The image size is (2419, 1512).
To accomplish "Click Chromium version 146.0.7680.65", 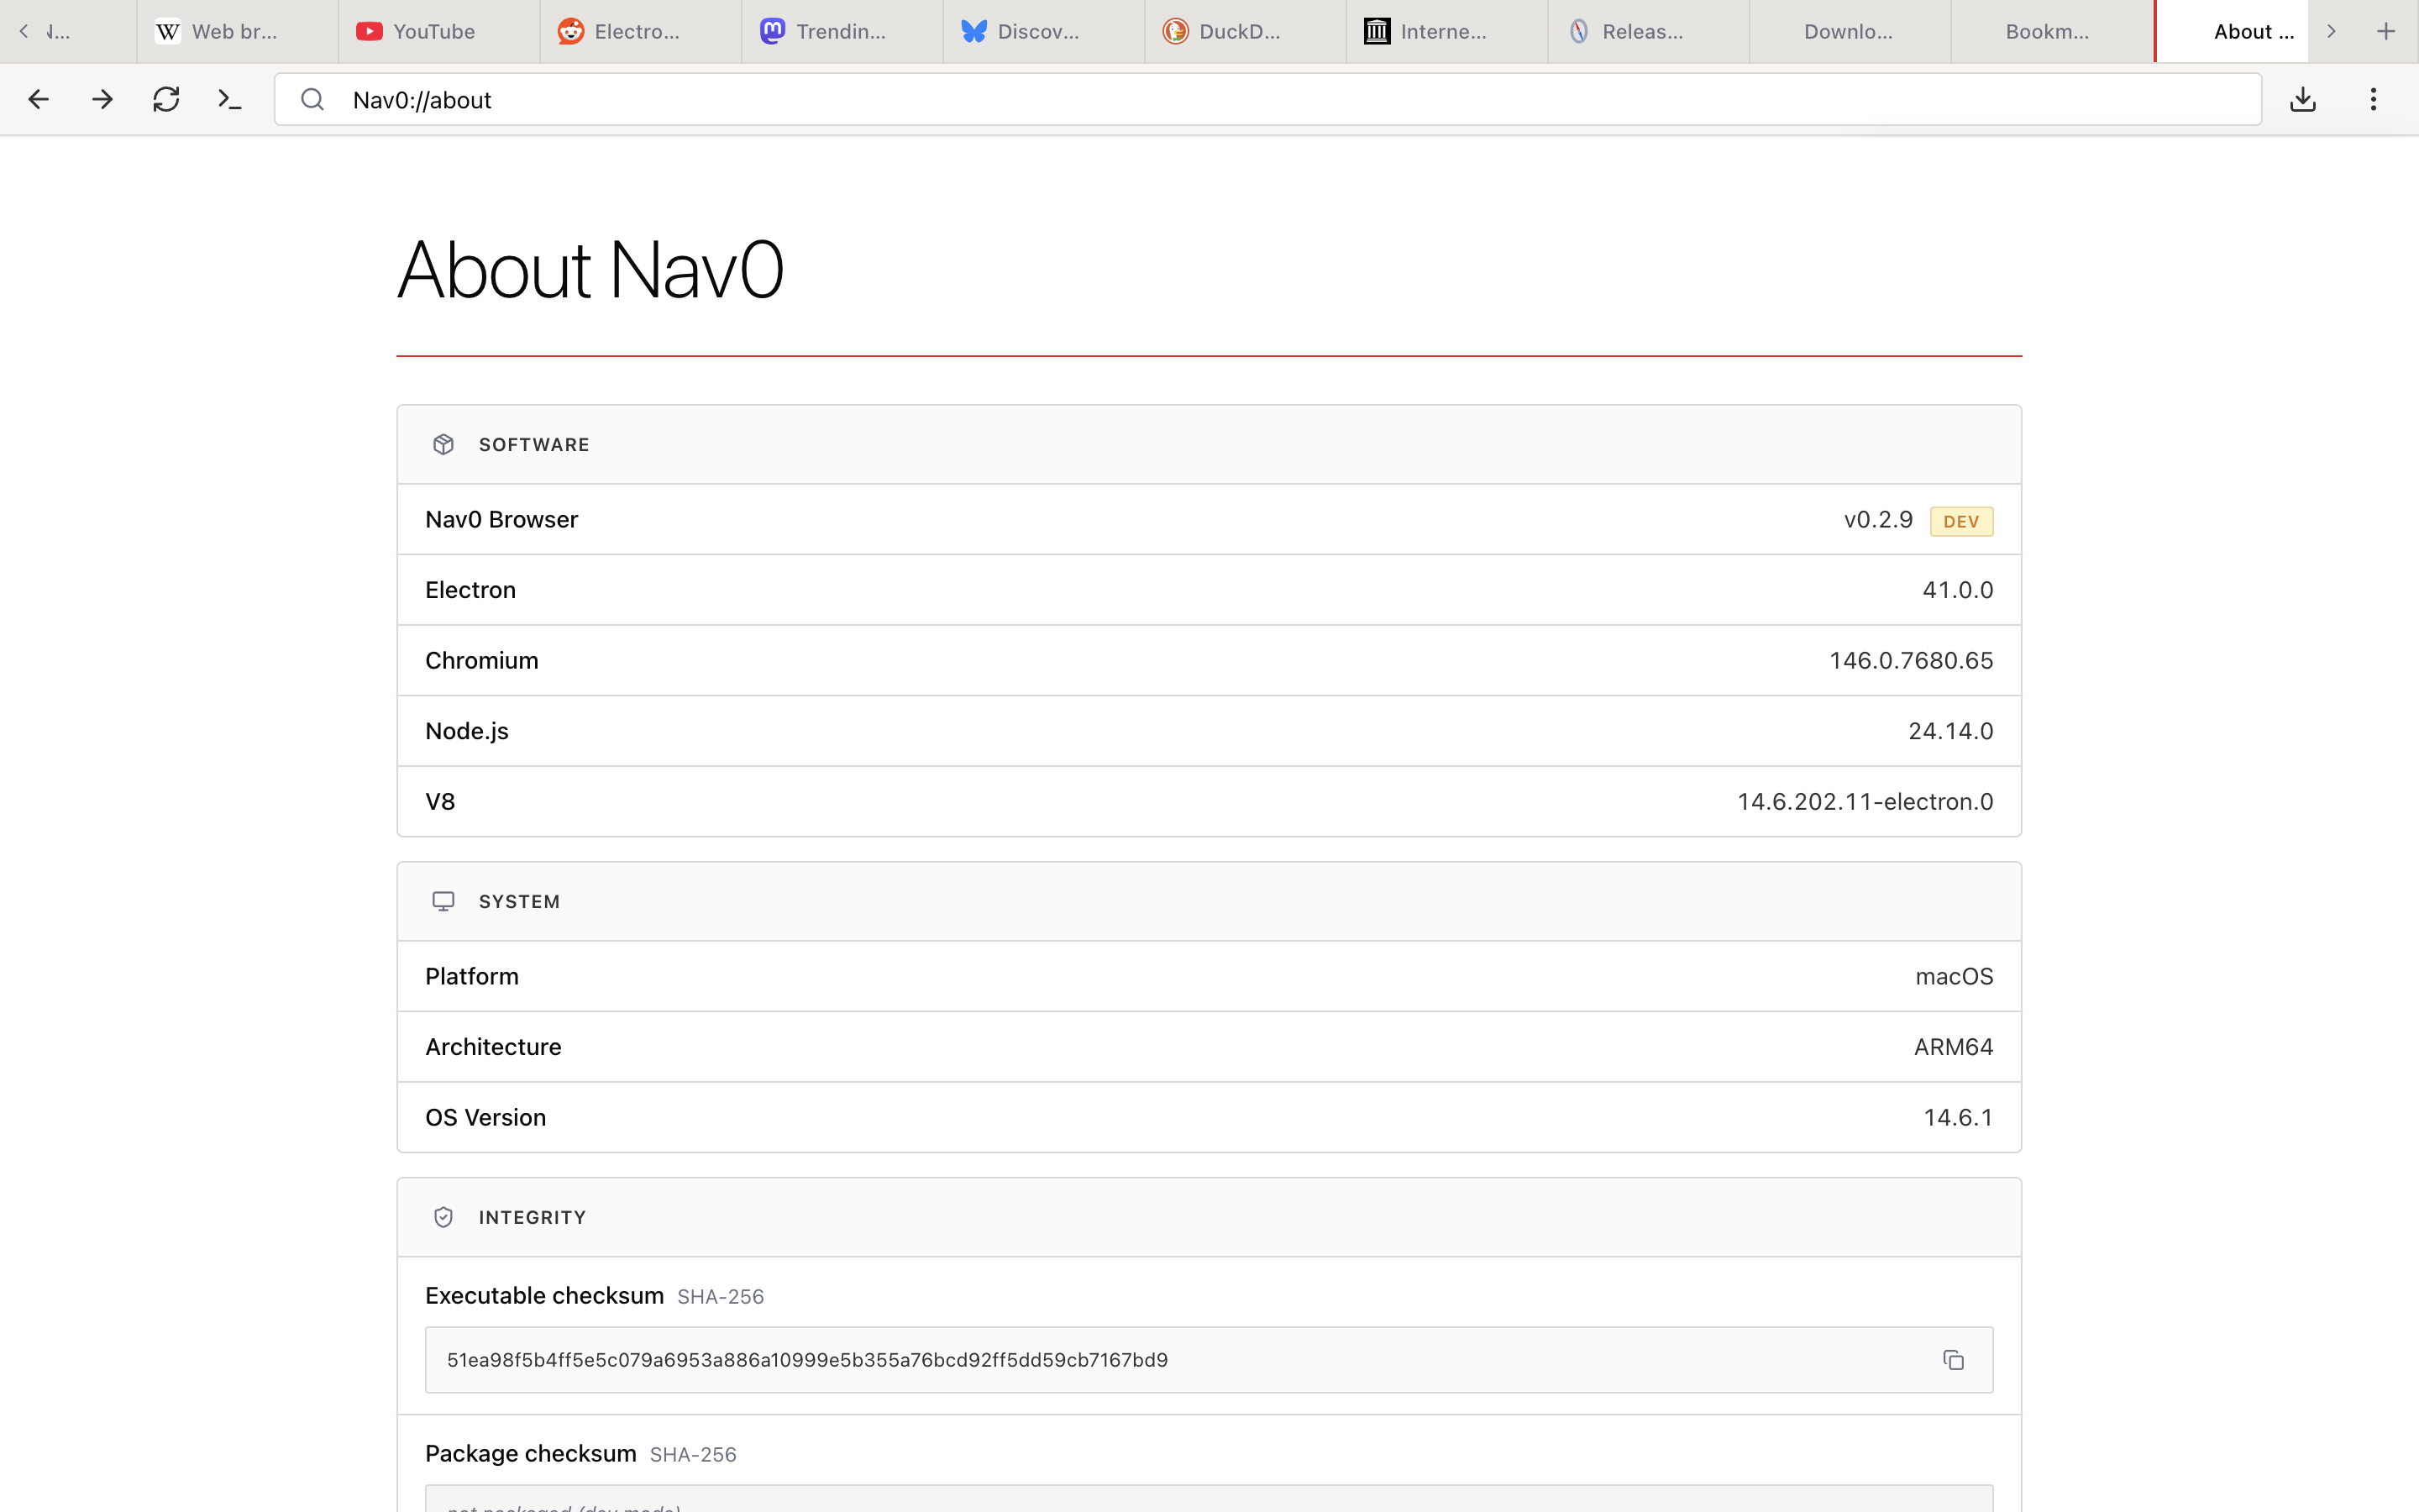I will pyautogui.click(x=1911, y=660).
